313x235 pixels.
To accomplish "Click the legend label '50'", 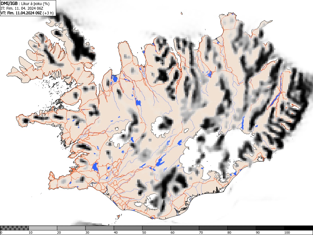I will pyautogui.click(x=144, y=232).
